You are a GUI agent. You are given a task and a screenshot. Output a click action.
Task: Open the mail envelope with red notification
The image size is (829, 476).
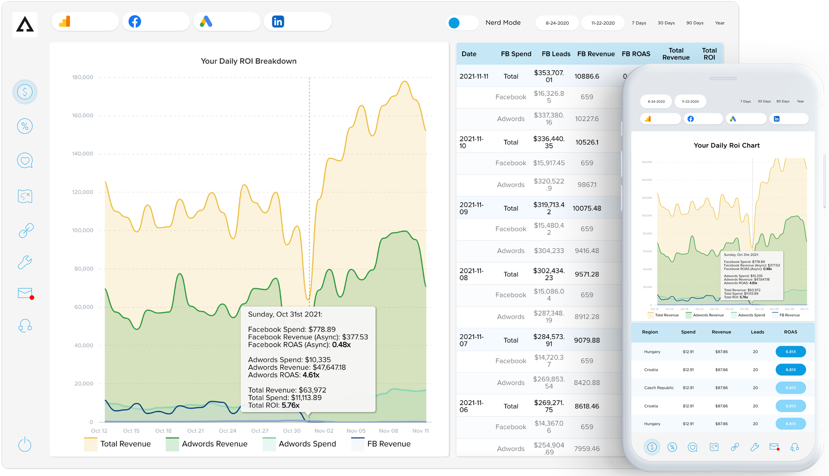point(25,293)
